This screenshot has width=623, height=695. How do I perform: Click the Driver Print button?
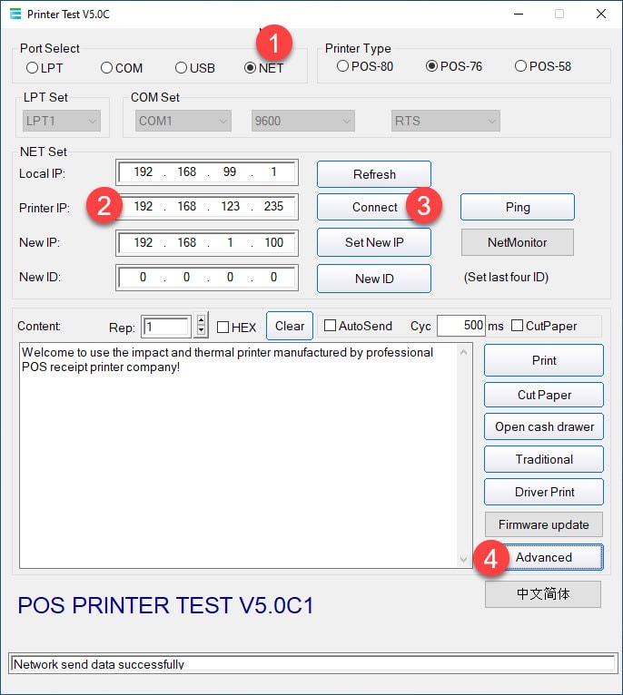pos(544,492)
